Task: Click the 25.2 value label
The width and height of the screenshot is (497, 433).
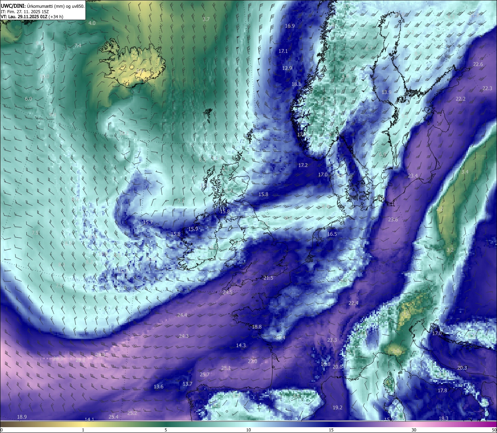Action: (x=132, y=413)
